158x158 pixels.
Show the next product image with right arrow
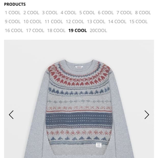point(147,115)
